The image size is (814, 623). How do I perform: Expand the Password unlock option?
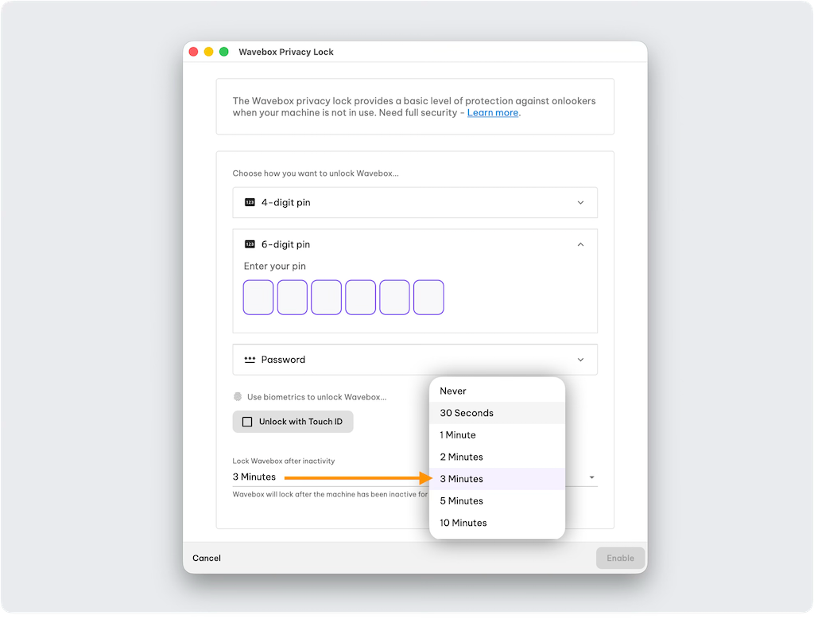pyautogui.click(x=580, y=360)
